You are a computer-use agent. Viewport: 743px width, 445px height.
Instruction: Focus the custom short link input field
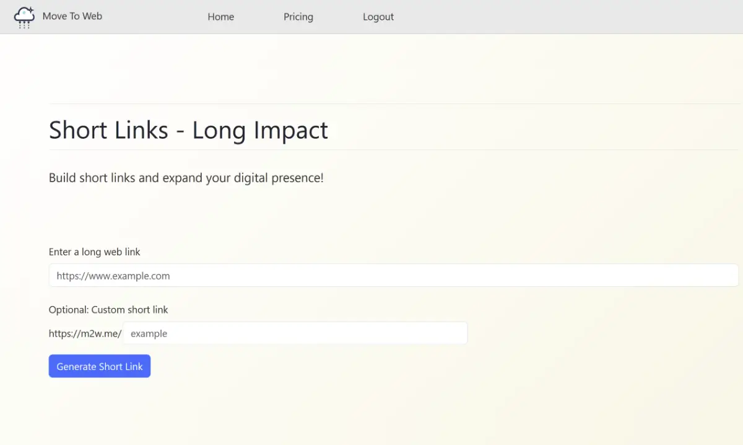(295, 333)
